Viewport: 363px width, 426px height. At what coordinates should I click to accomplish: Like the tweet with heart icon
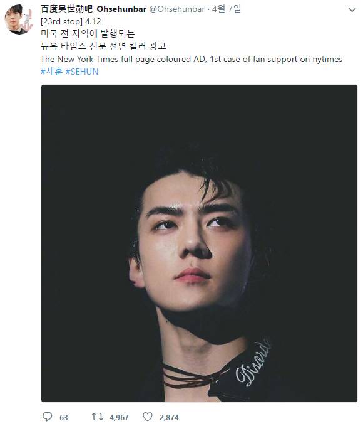148,417
